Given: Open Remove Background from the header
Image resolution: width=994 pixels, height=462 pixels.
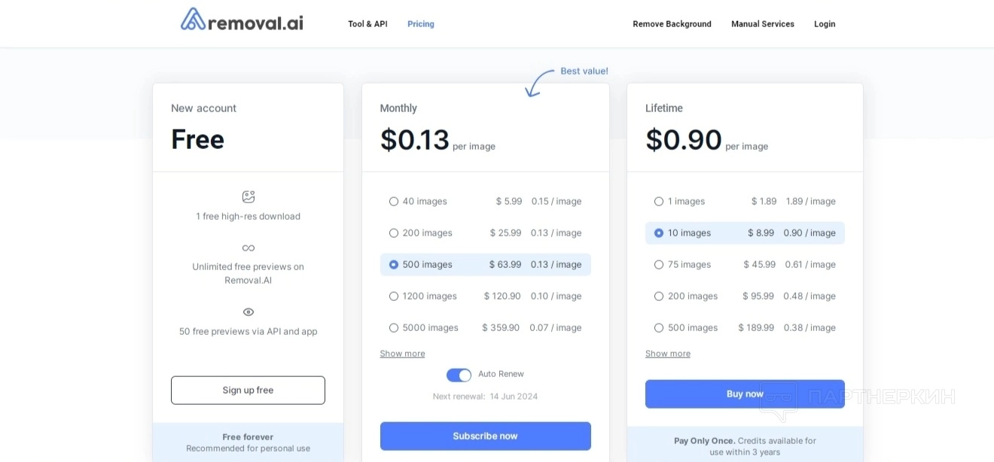Looking at the screenshot, I should point(672,24).
